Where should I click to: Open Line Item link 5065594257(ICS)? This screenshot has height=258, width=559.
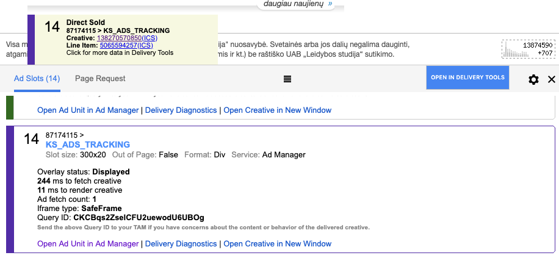126,45
